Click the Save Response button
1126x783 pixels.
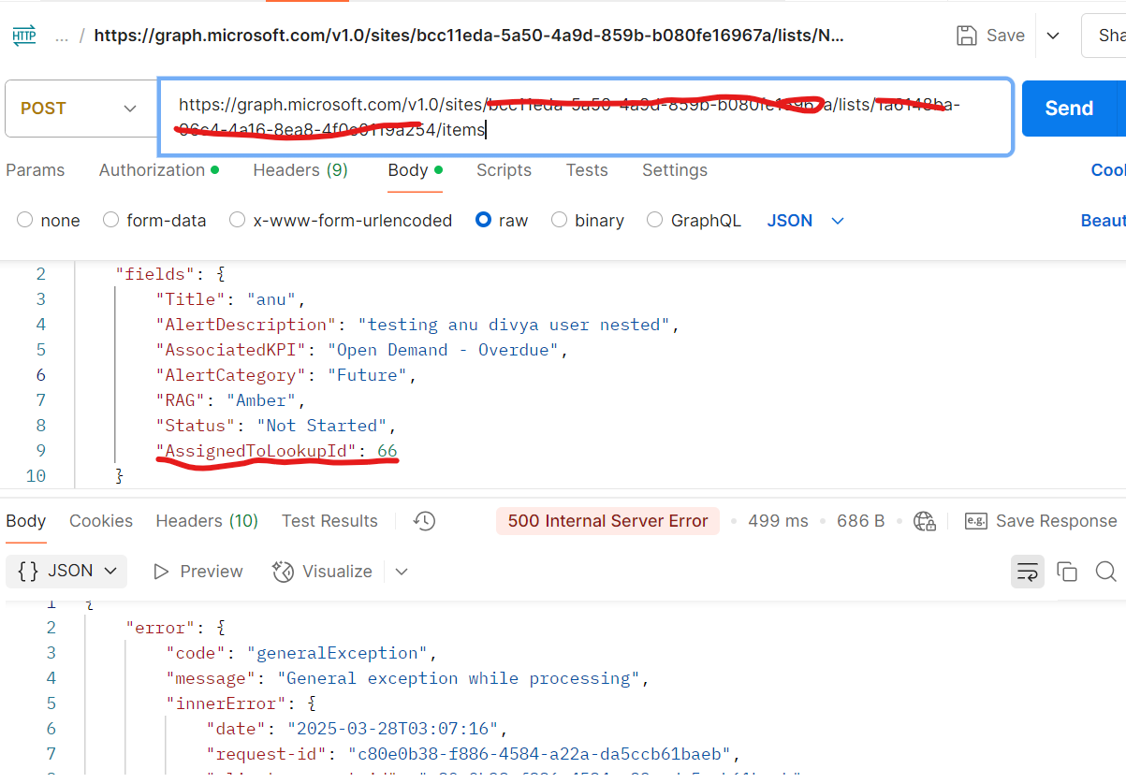pyautogui.click(x=1041, y=521)
